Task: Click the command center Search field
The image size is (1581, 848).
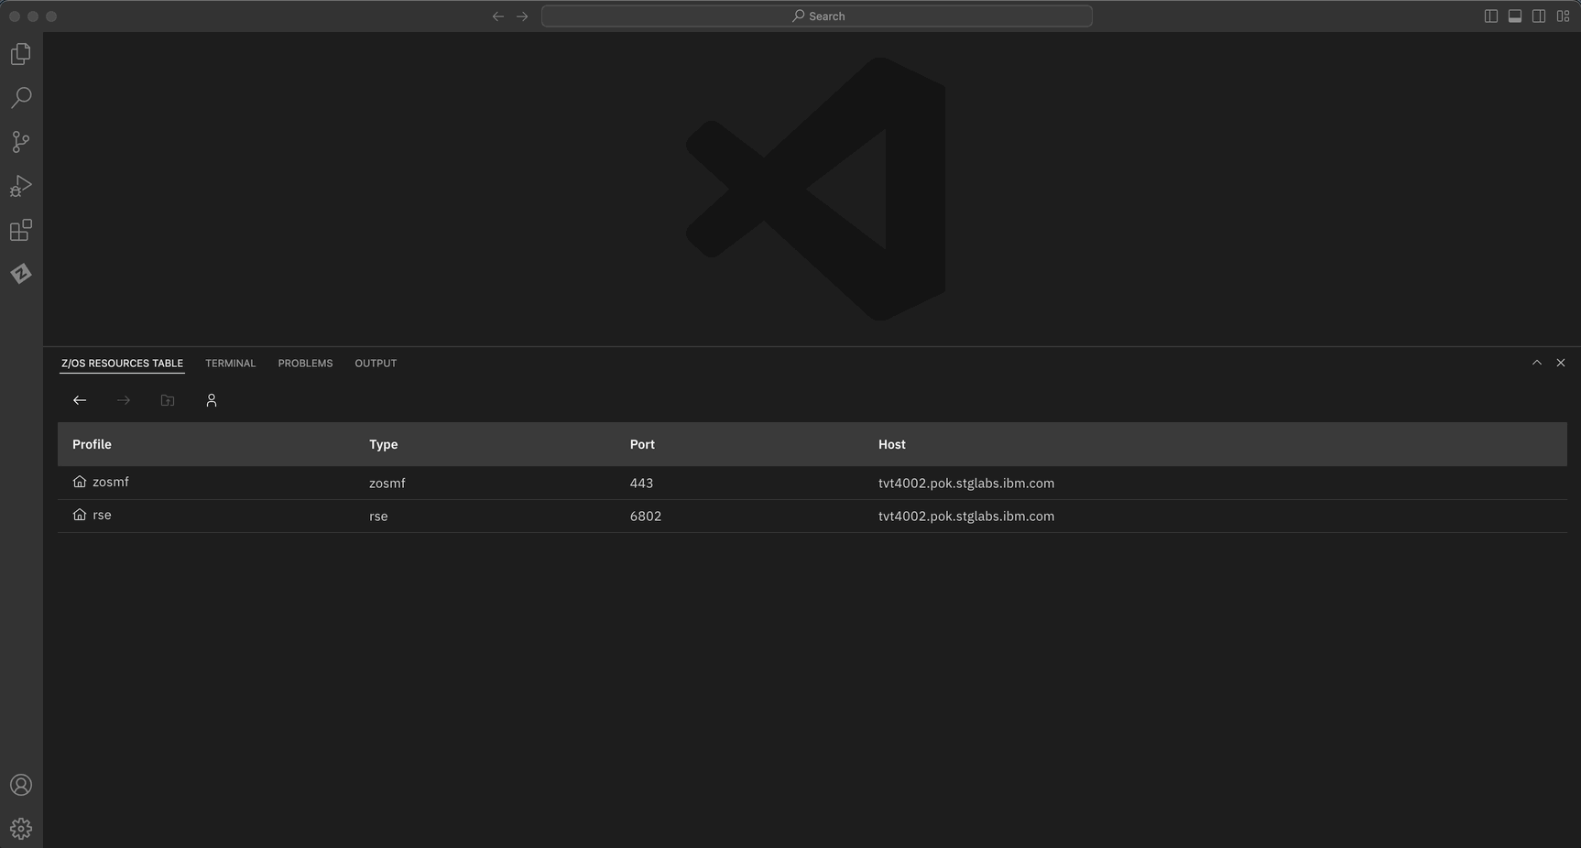Action: click(817, 16)
